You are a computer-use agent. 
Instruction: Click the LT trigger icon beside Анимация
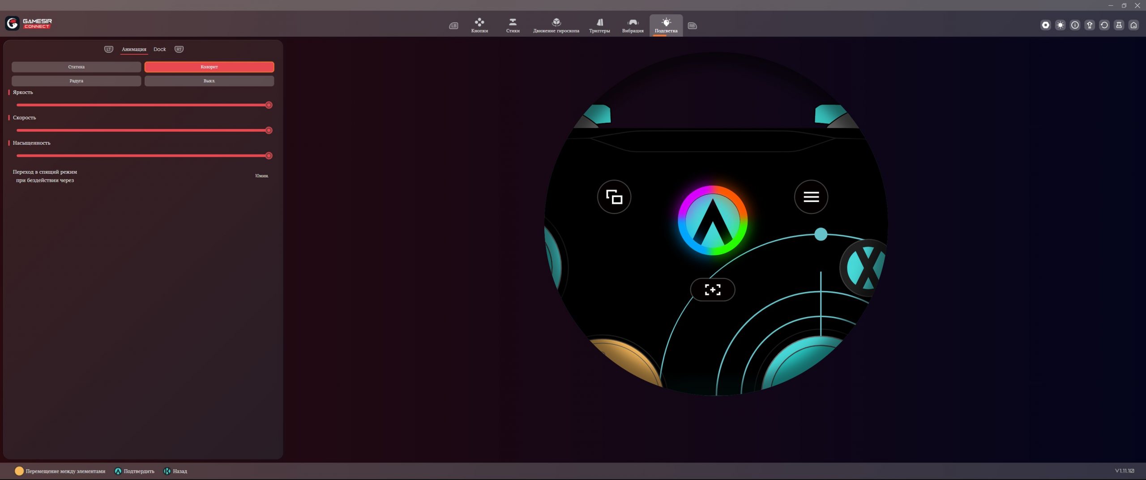click(109, 49)
